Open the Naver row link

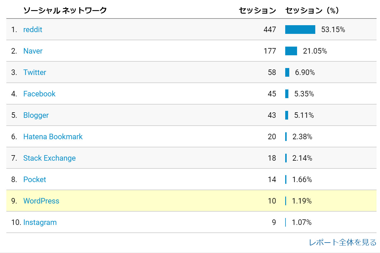pos(33,51)
